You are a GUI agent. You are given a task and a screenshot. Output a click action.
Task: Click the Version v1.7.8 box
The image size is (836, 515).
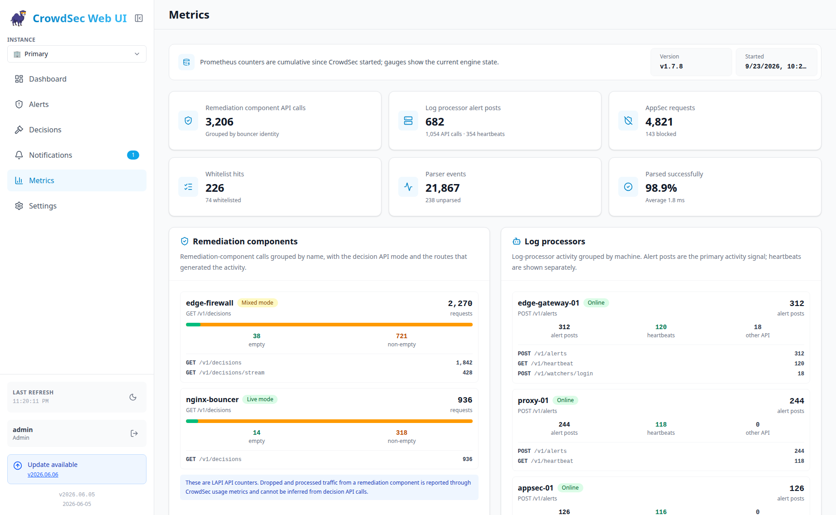[x=691, y=62]
